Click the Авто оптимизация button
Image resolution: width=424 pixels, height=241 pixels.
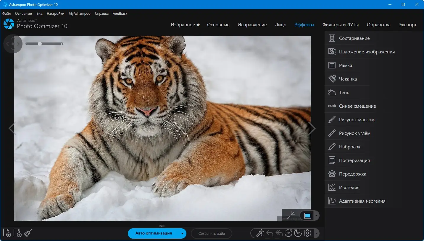click(x=154, y=233)
